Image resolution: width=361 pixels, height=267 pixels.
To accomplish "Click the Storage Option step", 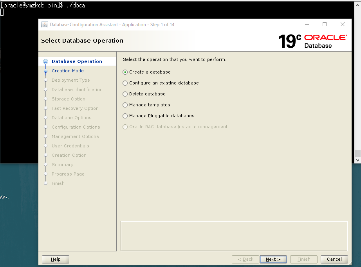I will [x=69, y=99].
